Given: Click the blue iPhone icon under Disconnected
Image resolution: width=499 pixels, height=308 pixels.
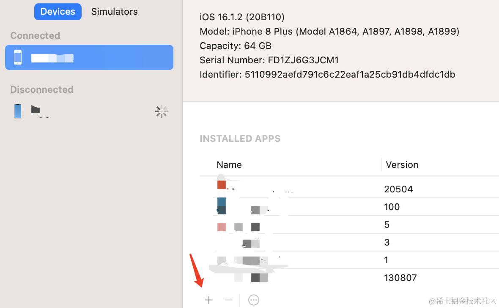Looking at the screenshot, I should tap(18, 111).
